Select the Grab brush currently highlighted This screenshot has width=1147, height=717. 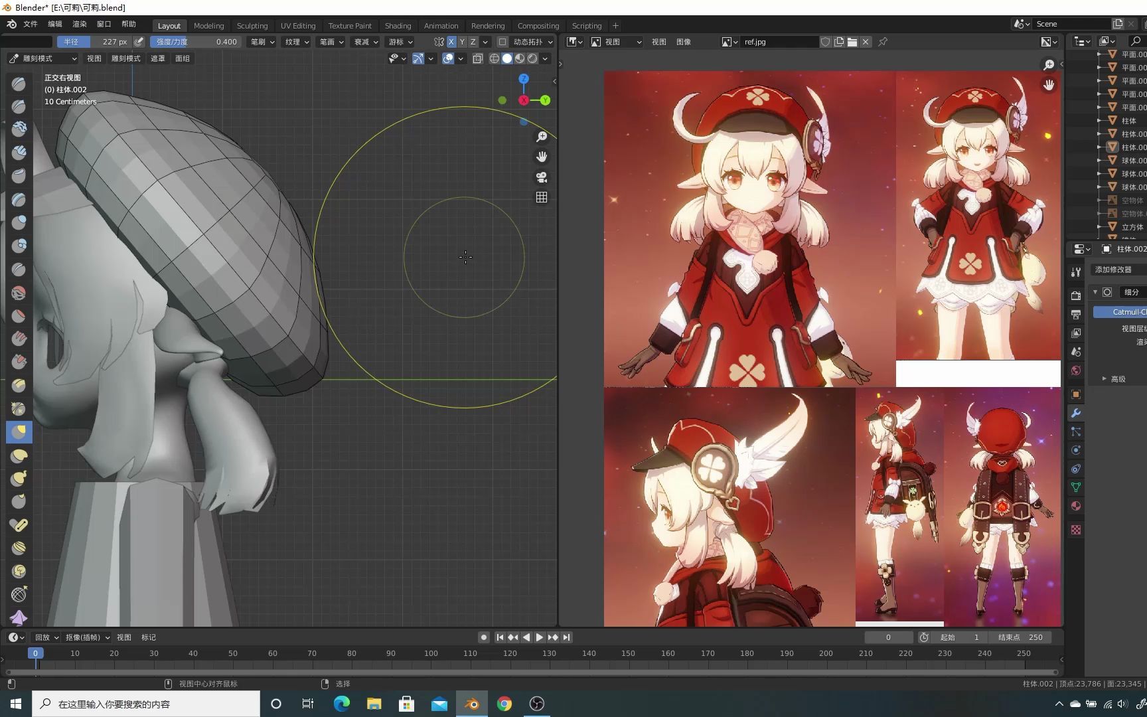19,432
